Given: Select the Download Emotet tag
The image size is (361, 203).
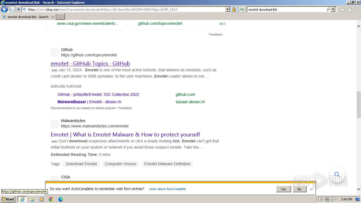Looking at the screenshot, I should click(81, 164).
